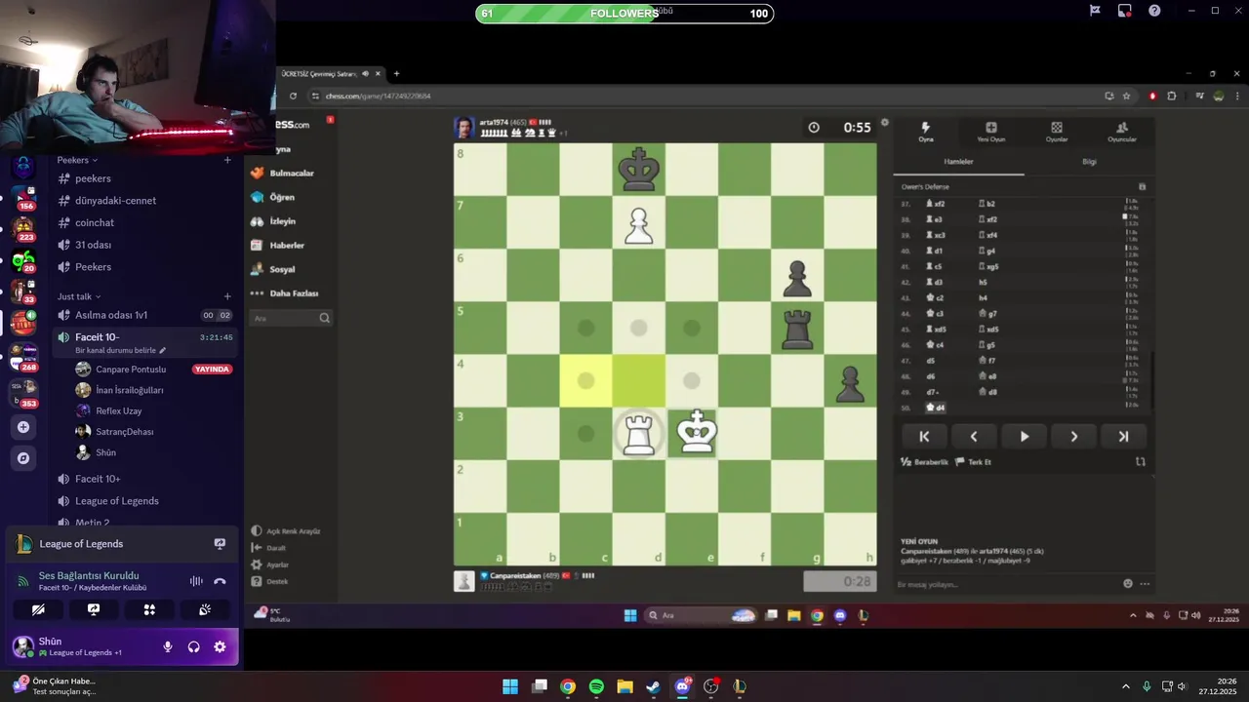Viewport: 1249px width, 702px height.
Task: Open Discord server discovery compass
Action: (x=23, y=457)
